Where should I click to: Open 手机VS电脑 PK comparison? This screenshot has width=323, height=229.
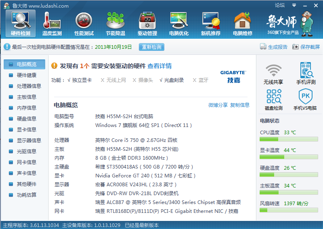(305, 100)
